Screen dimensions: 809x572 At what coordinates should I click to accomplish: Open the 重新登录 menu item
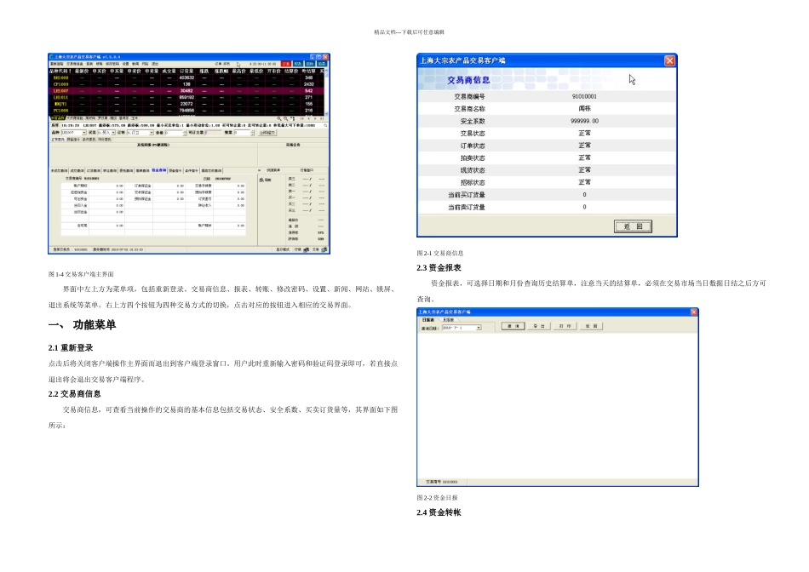56,64
